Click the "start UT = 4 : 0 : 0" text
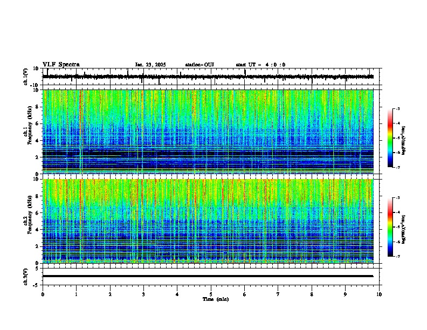The width and height of the screenshot is (427, 330). pos(260,65)
